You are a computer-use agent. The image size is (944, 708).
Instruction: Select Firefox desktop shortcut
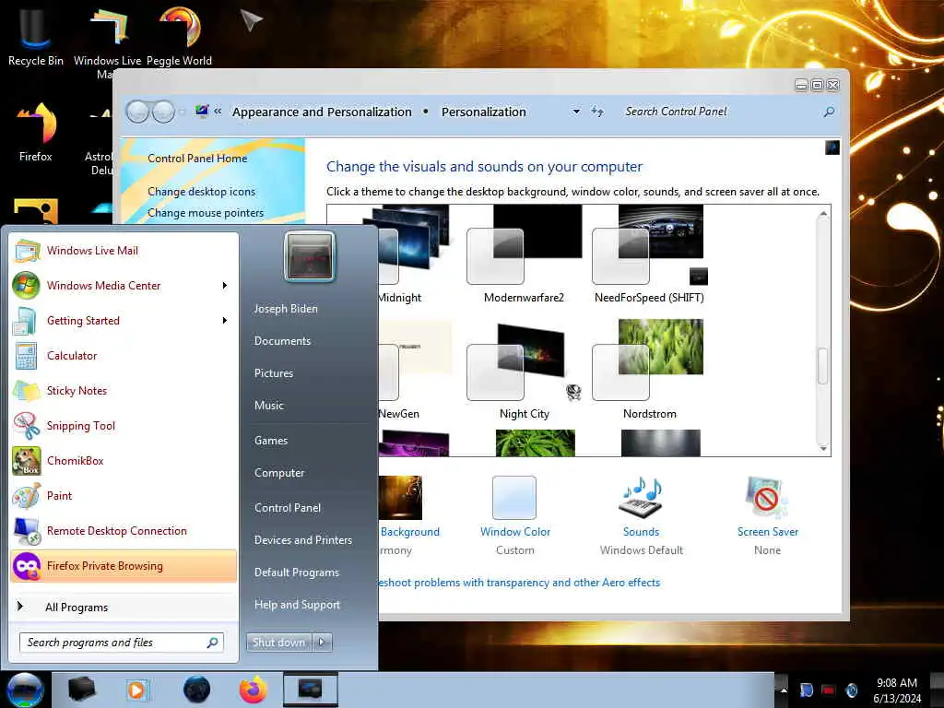click(x=36, y=131)
